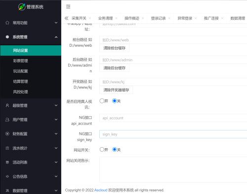
Task: Expand the 公告信息 menu chevron
Action: (56, 176)
